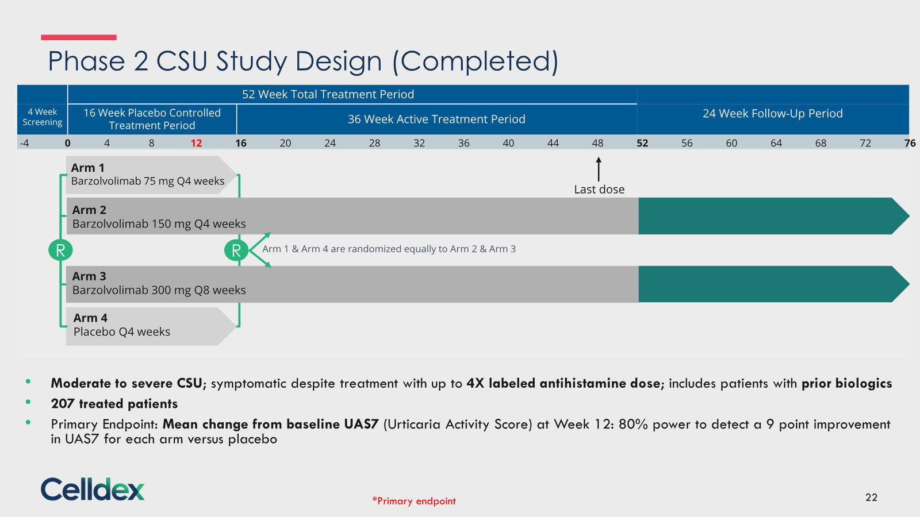This screenshot has height=517, width=920.
Task: Click the red week 12 timeline marker
Action: (196, 143)
